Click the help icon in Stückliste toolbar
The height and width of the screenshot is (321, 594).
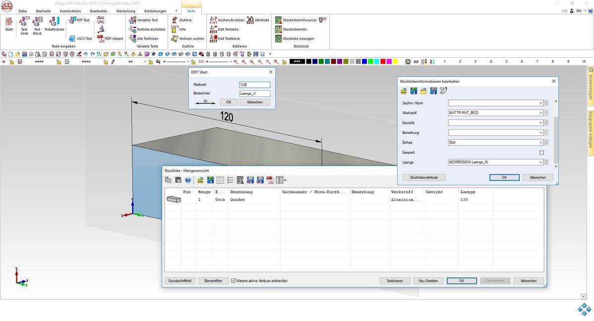pos(188,180)
